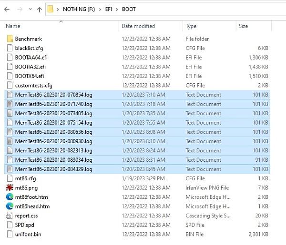Click the IrfanView icon of mt86.png
This screenshot has width=286, height=245.
[x=10, y=187]
